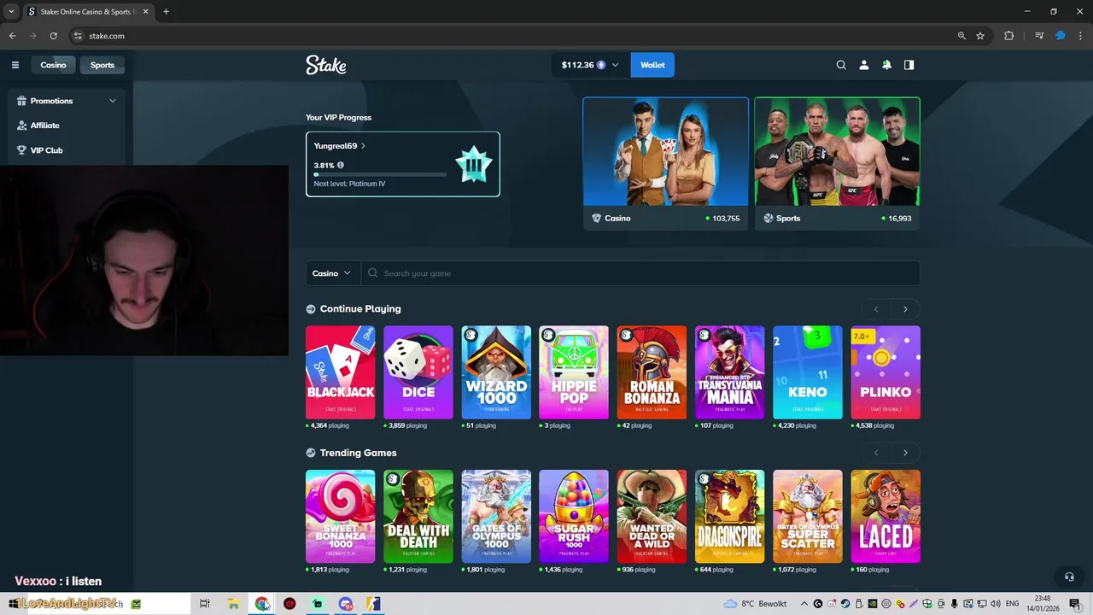
Task: Open tab search dropdown in Chrome
Action: (11, 12)
